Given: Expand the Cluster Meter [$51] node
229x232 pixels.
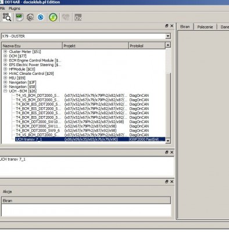Looking at the screenshot, I should click(x=5, y=52).
